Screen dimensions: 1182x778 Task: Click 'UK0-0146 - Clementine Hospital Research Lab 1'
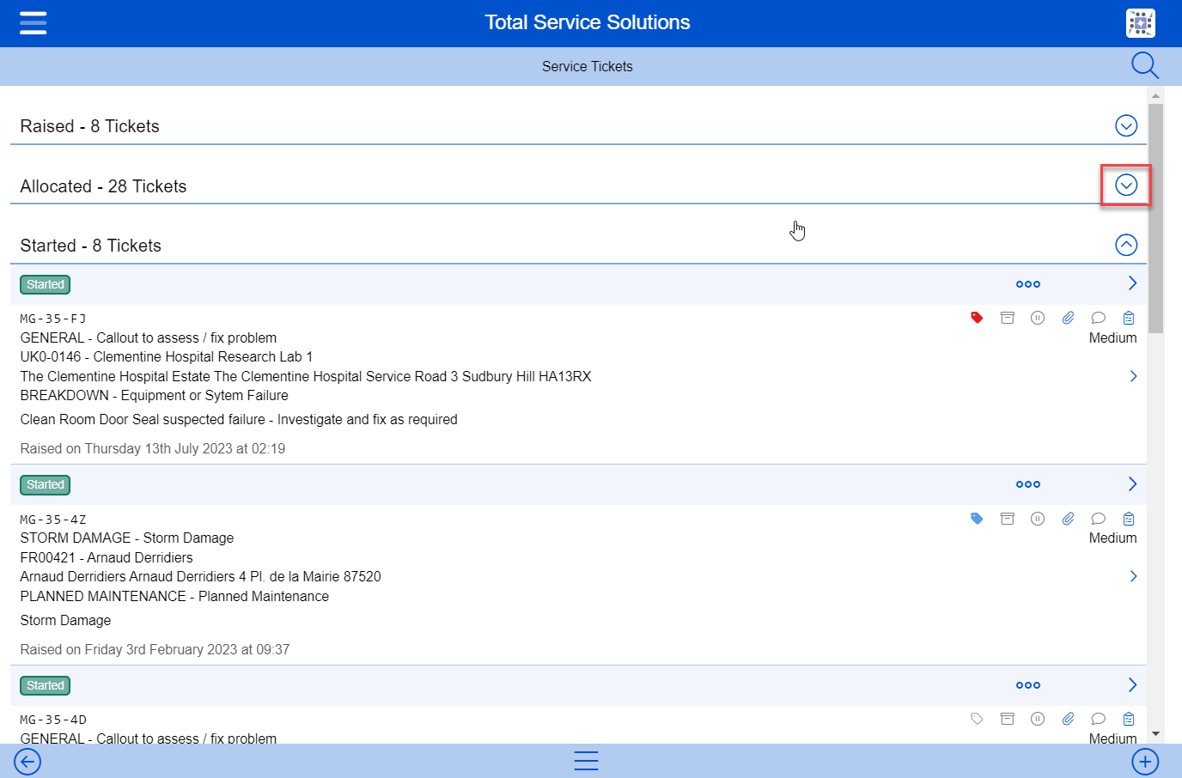pyautogui.click(x=167, y=356)
